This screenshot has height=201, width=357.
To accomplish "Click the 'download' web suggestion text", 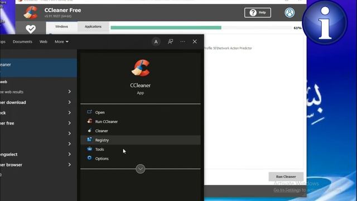I will pos(13,103).
